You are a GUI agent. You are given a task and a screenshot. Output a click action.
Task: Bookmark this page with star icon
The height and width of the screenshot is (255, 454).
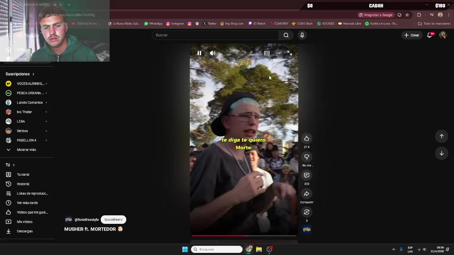pos(407,15)
